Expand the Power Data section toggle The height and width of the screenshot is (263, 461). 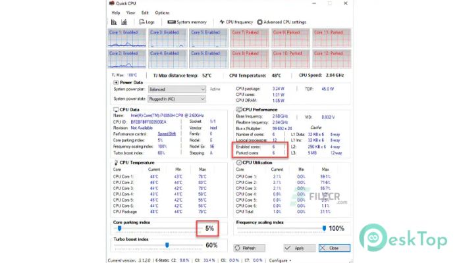click(x=116, y=82)
